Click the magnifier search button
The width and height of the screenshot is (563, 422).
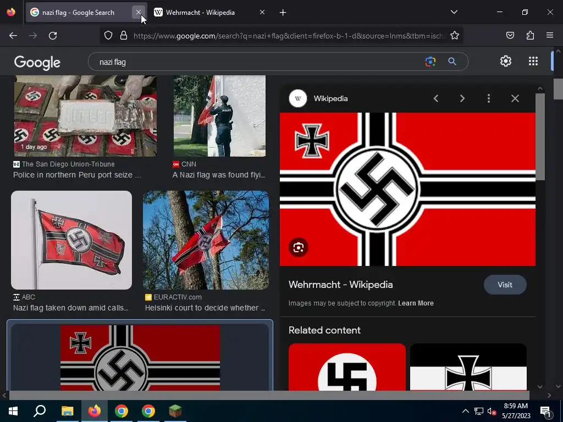(452, 62)
